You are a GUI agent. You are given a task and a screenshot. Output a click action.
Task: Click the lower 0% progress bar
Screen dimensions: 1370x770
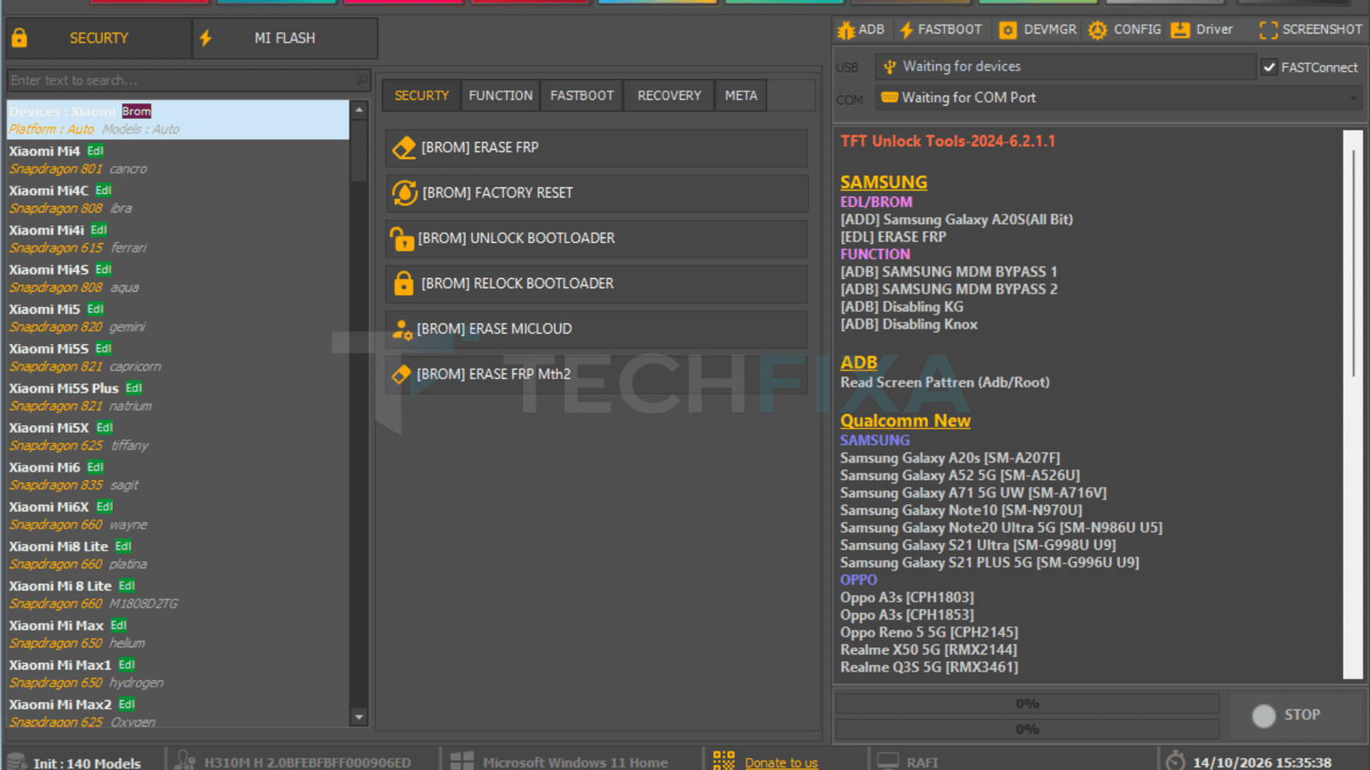pyautogui.click(x=1027, y=729)
